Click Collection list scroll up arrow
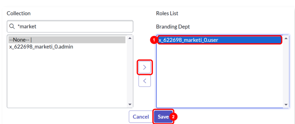 pyautogui.click(x=130, y=38)
